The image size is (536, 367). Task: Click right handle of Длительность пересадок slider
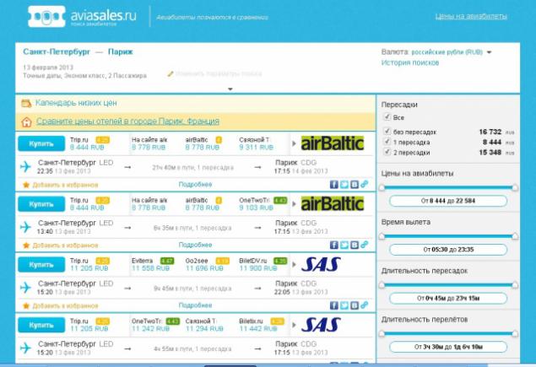tap(514, 284)
